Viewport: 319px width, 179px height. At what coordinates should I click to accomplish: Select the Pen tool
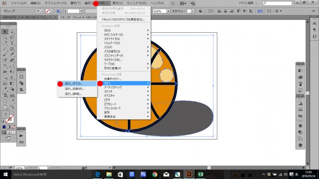(x=5, y=43)
